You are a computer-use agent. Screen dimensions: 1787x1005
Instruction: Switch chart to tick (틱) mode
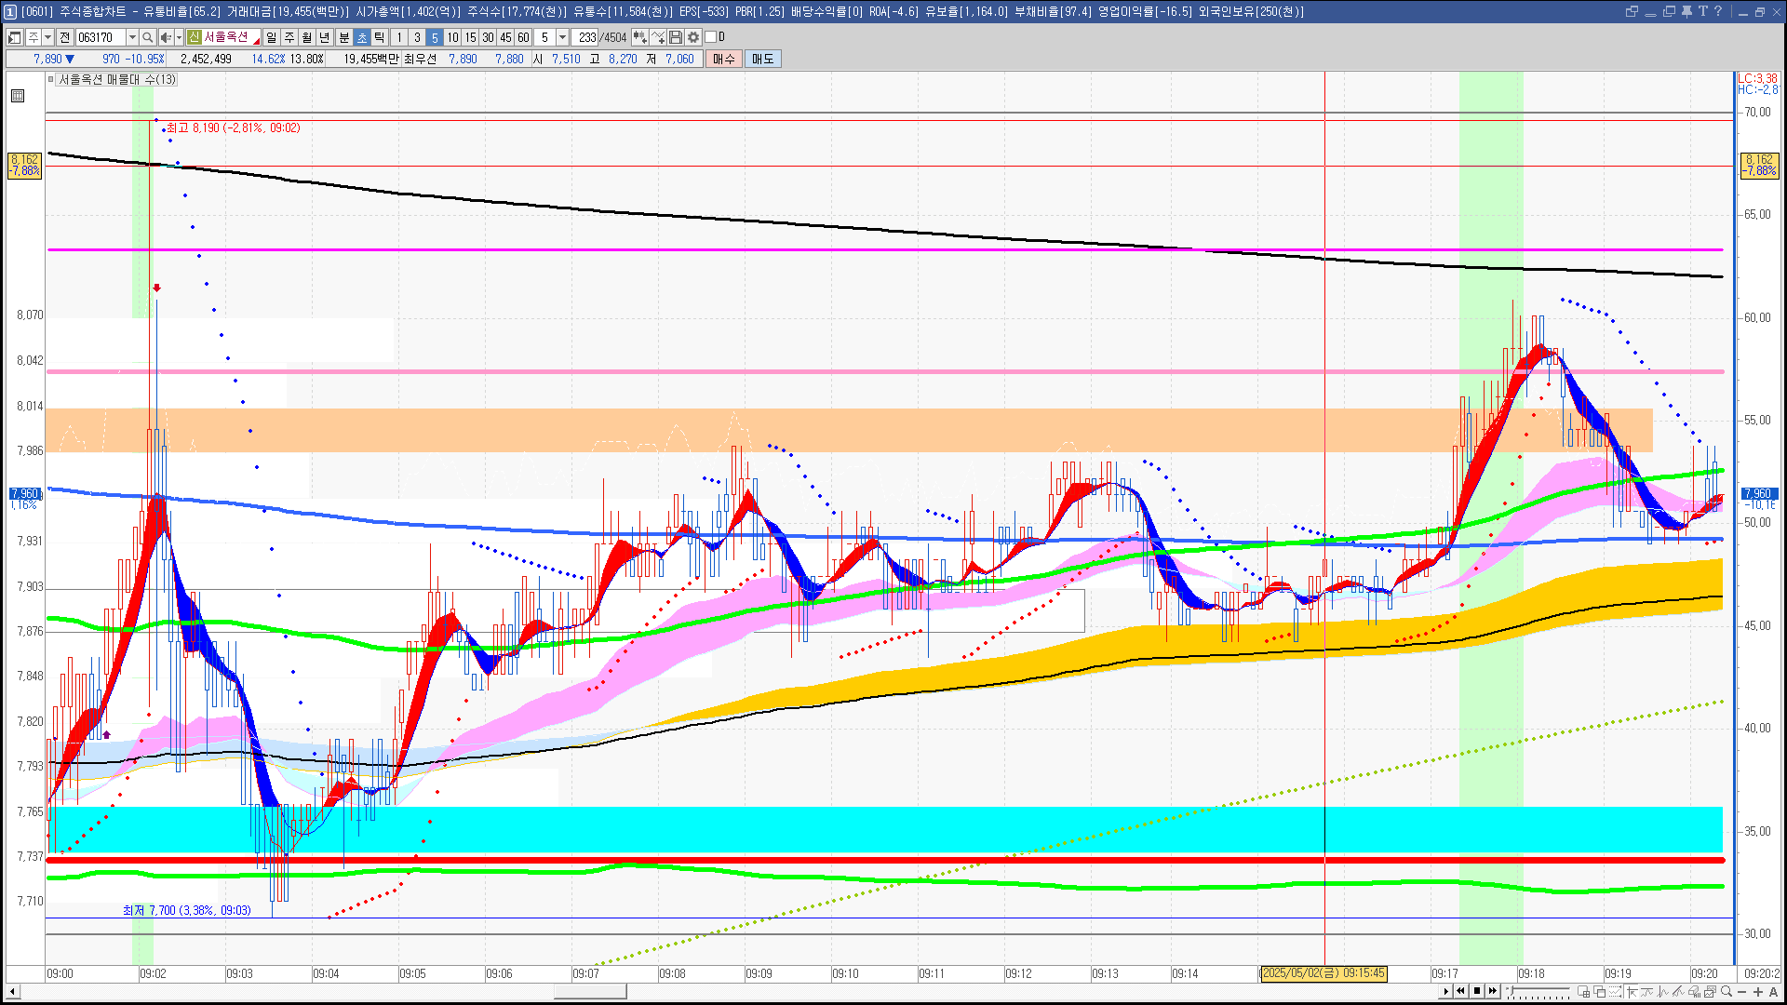[x=380, y=37]
